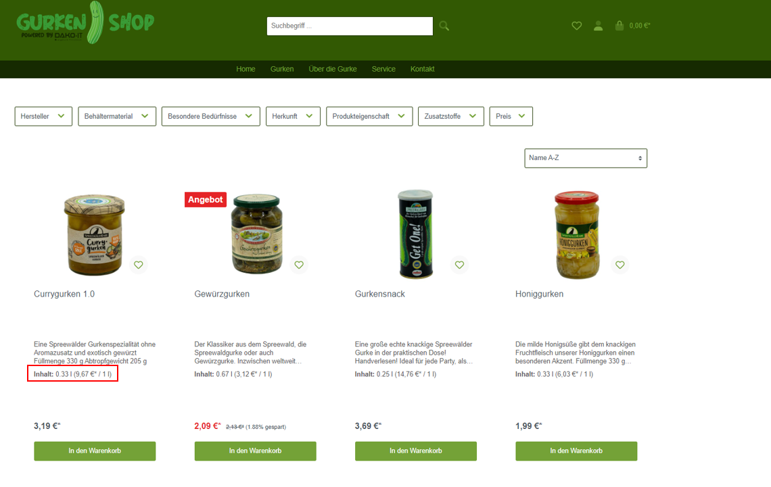Viewport: 771px width, 487px height.
Task: Expand the Hersteller filter dropdown
Action: (43, 116)
